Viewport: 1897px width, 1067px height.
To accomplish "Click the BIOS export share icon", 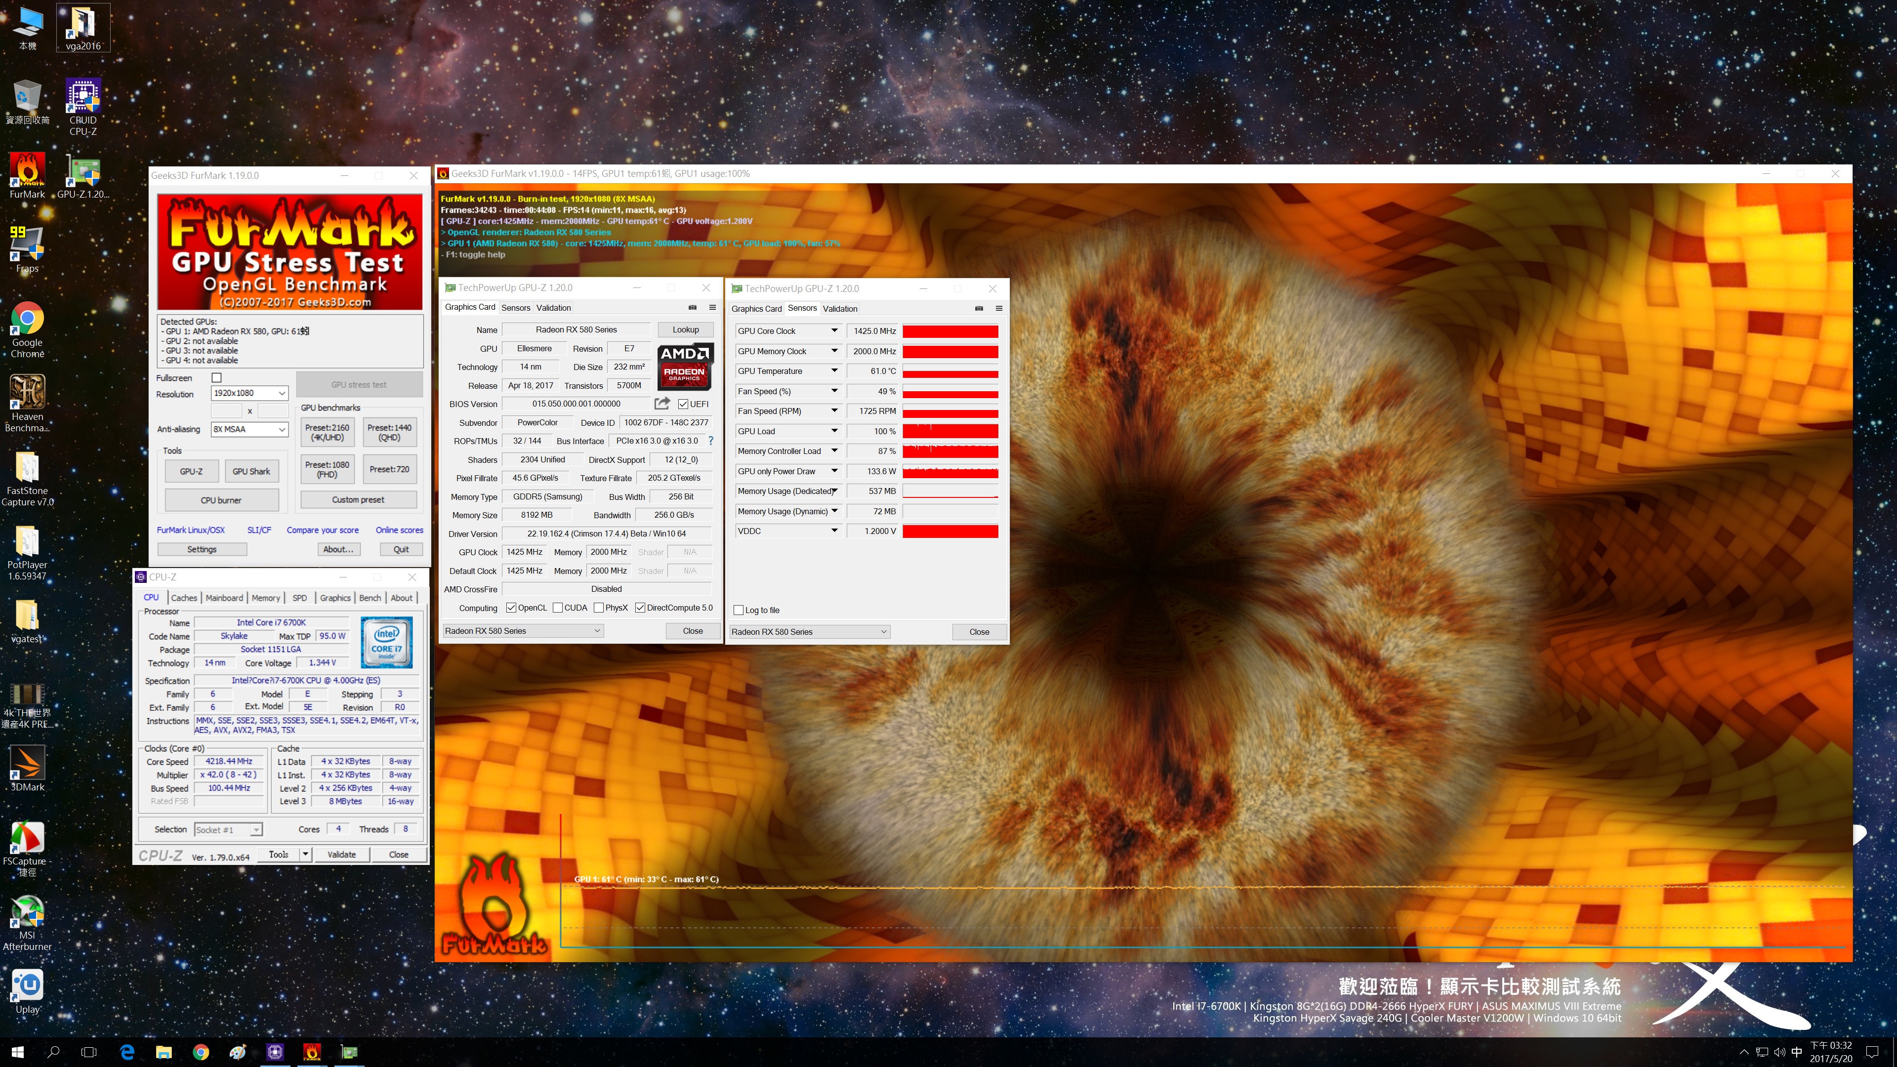I will (661, 404).
